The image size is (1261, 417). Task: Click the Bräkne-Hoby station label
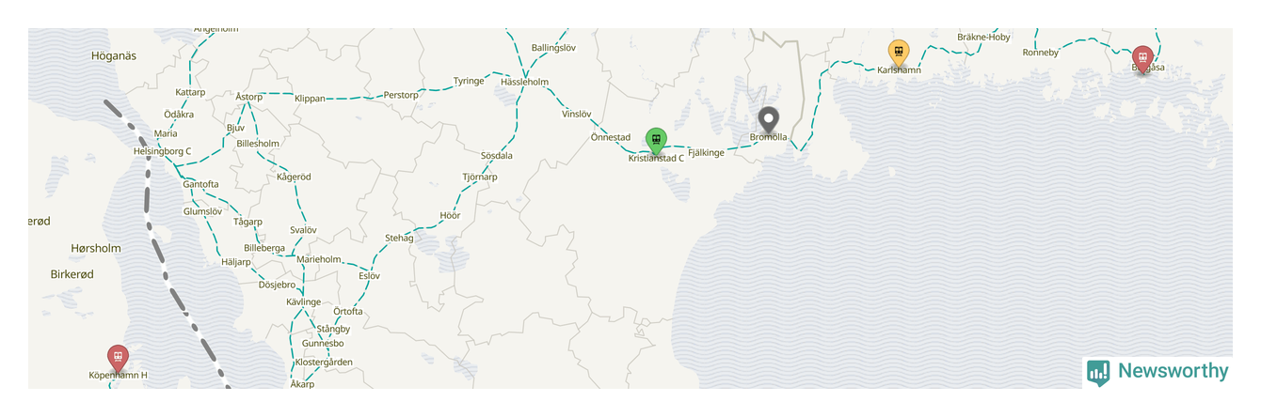click(x=983, y=38)
